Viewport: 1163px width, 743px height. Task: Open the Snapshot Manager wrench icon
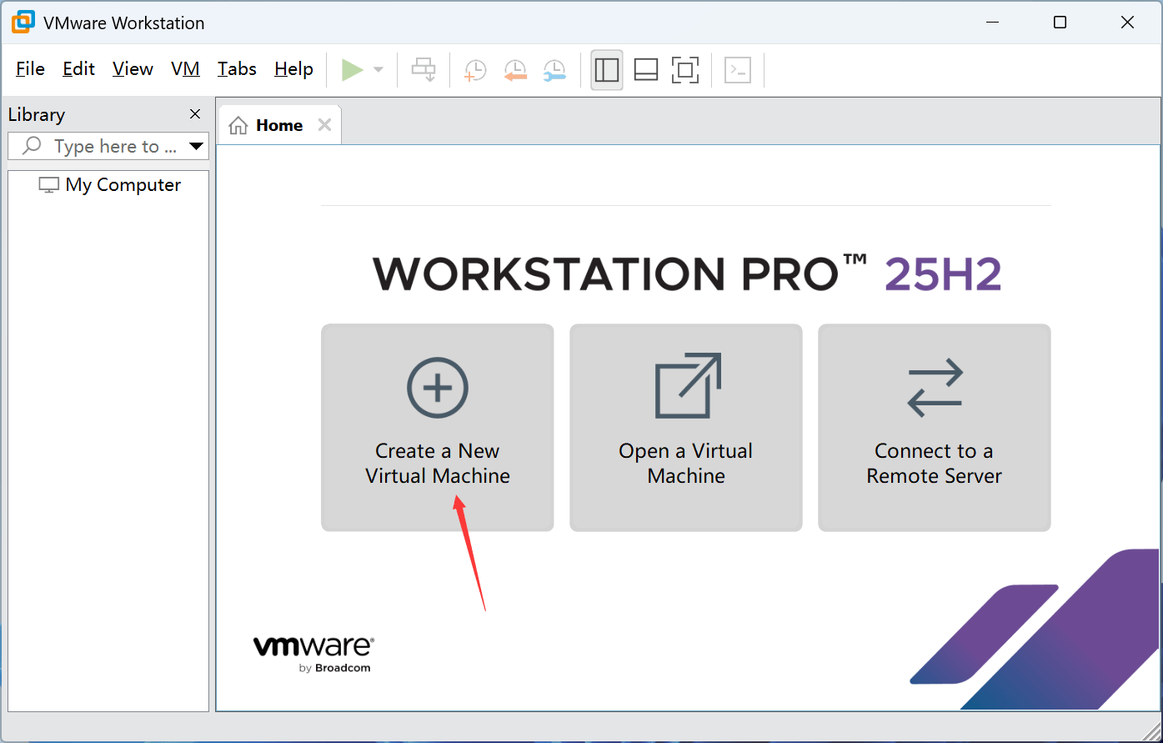tap(554, 70)
